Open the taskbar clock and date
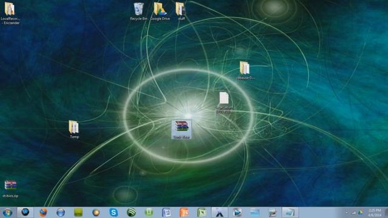This screenshot has width=388, height=218. [375, 213]
